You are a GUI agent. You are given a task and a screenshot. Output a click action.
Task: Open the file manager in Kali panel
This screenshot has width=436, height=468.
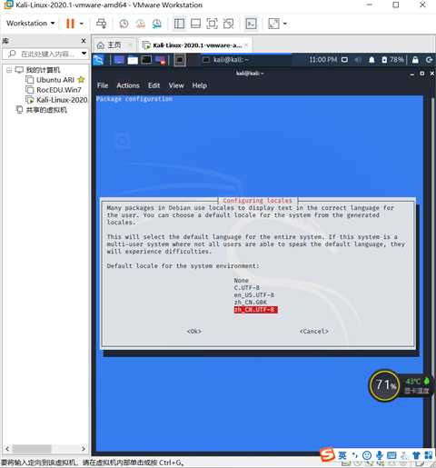click(x=133, y=60)
